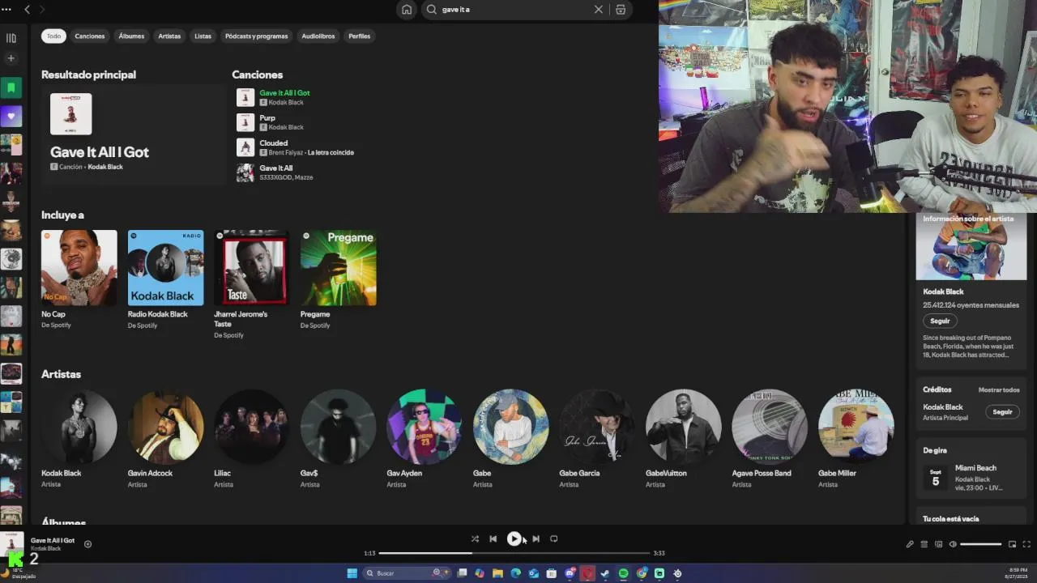Image resolution: width=1037 pixels, height=583 pixels.
Task: Open the Gavin Adcock artist result
Action: tap(165, 427)
